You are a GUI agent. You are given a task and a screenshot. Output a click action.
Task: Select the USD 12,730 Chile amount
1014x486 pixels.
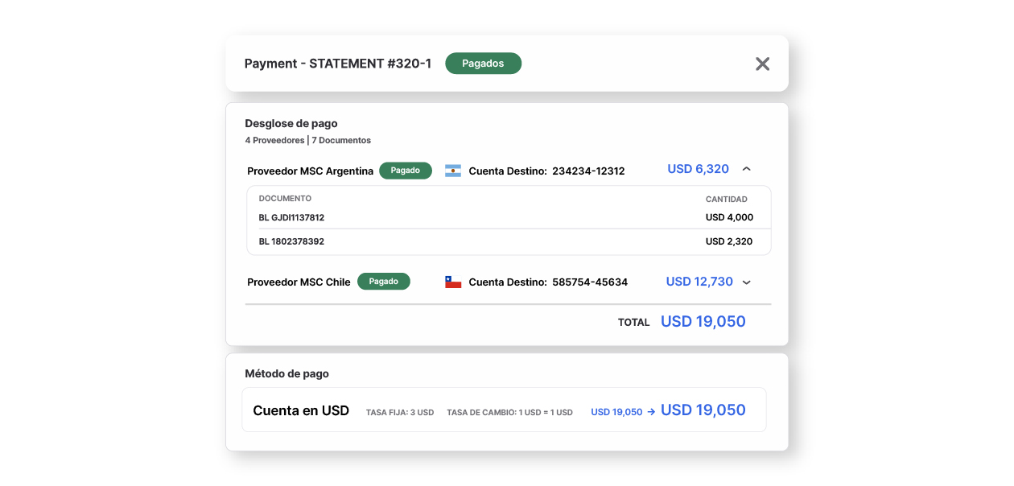tap(699, 282)
